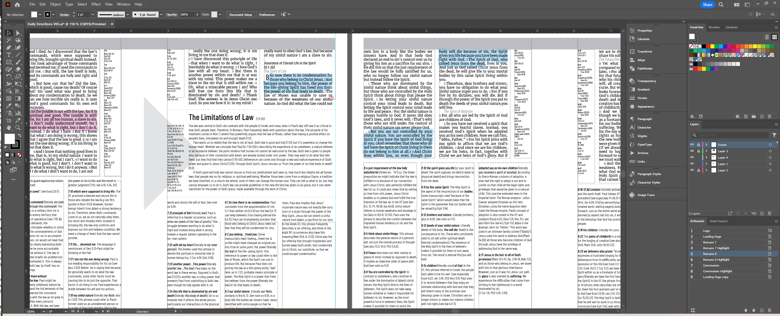Expand Layer 3 contents
780x316 pixels.
click(x=706, y=151)
